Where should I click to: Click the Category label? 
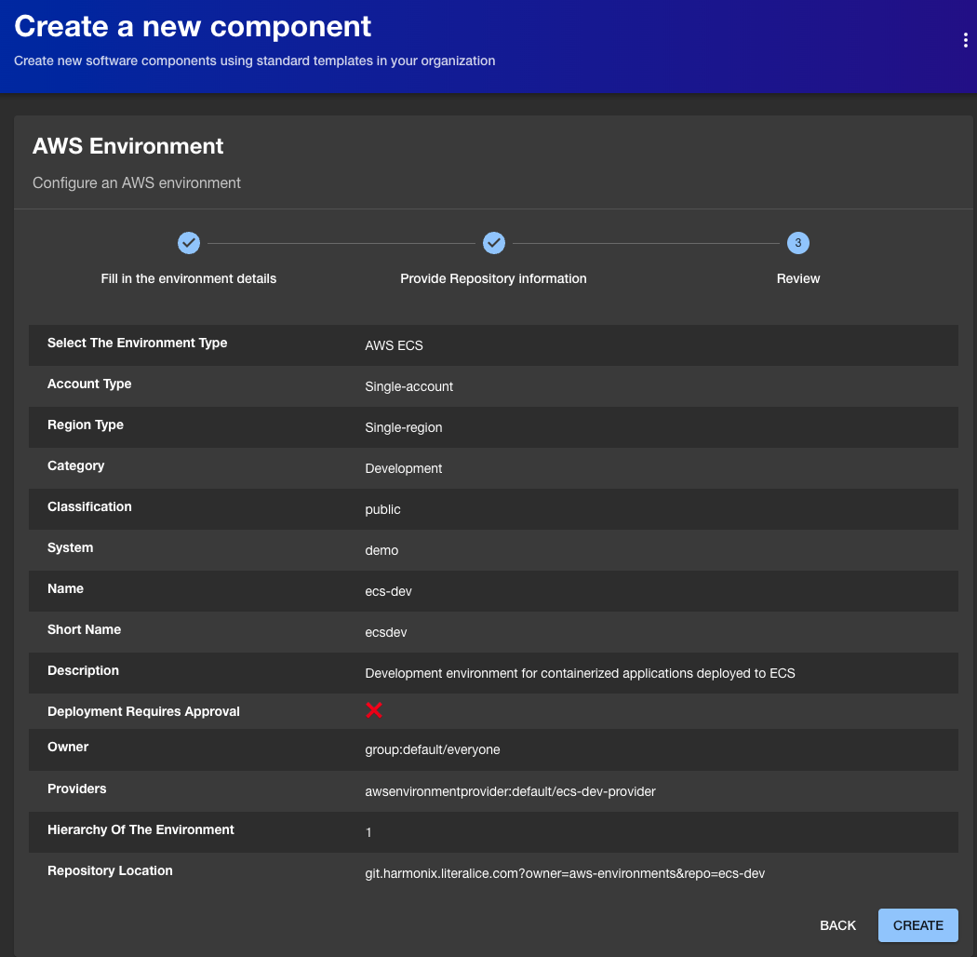coord(76,465)
